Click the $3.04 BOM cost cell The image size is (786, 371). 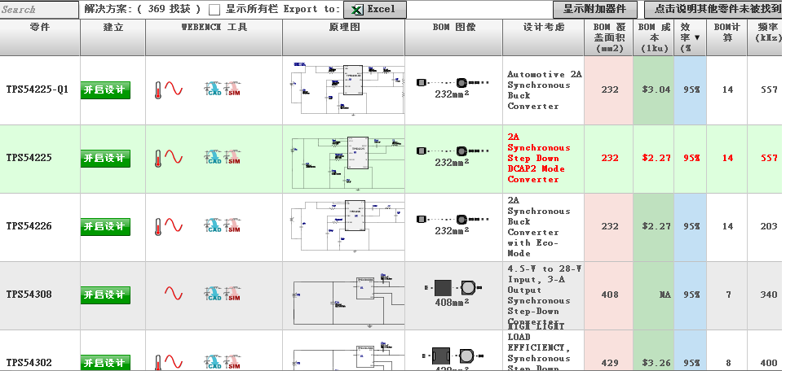[654, 90]
